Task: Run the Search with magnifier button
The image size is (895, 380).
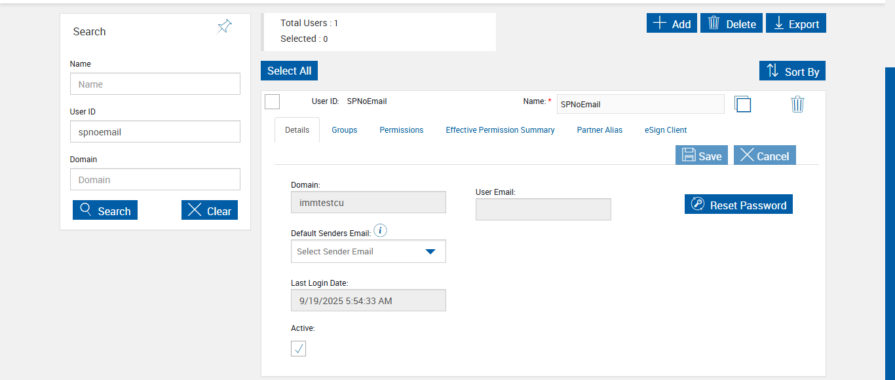Action: tap(105, 211)
